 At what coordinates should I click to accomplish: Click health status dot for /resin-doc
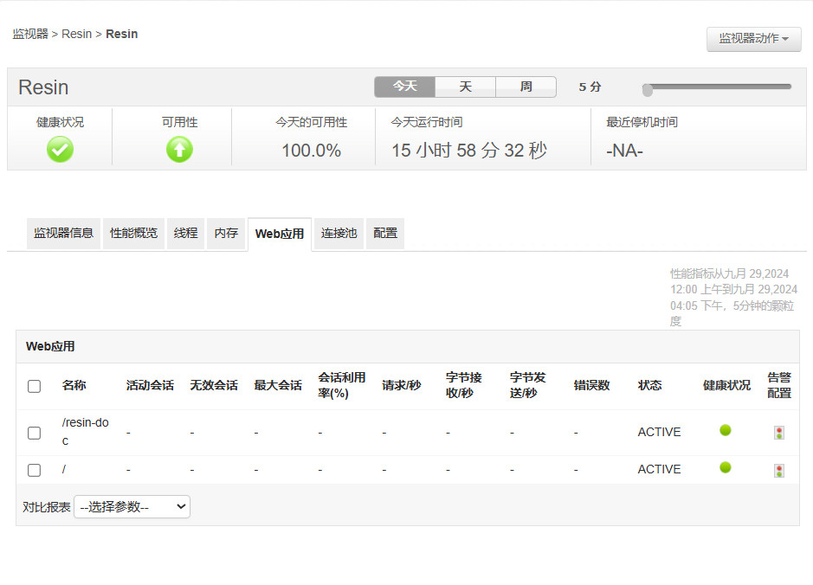(x=726, y=430)
